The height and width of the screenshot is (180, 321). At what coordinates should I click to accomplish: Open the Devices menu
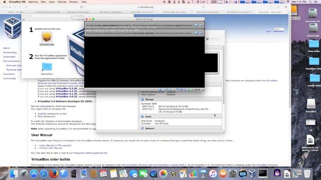(x=62, y=2)
